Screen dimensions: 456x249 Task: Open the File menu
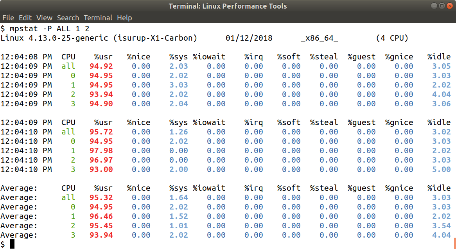point(8,18)
